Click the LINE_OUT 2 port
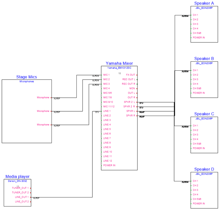Screen dimensions: 220x210 click(22, 202)
